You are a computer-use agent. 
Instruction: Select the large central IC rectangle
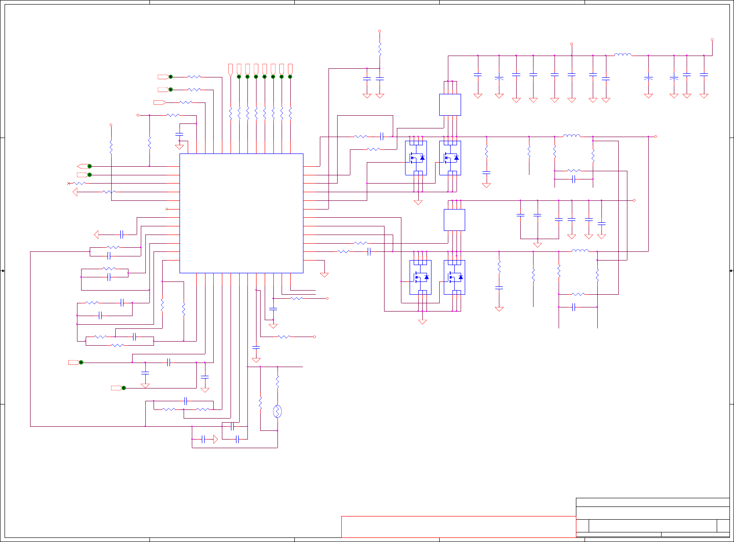[241, 213]
